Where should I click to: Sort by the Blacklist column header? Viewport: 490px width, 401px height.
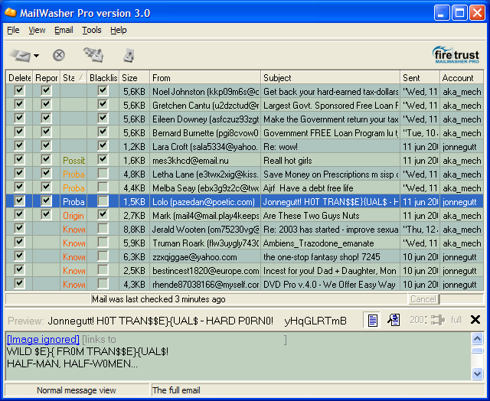[103, 78]
